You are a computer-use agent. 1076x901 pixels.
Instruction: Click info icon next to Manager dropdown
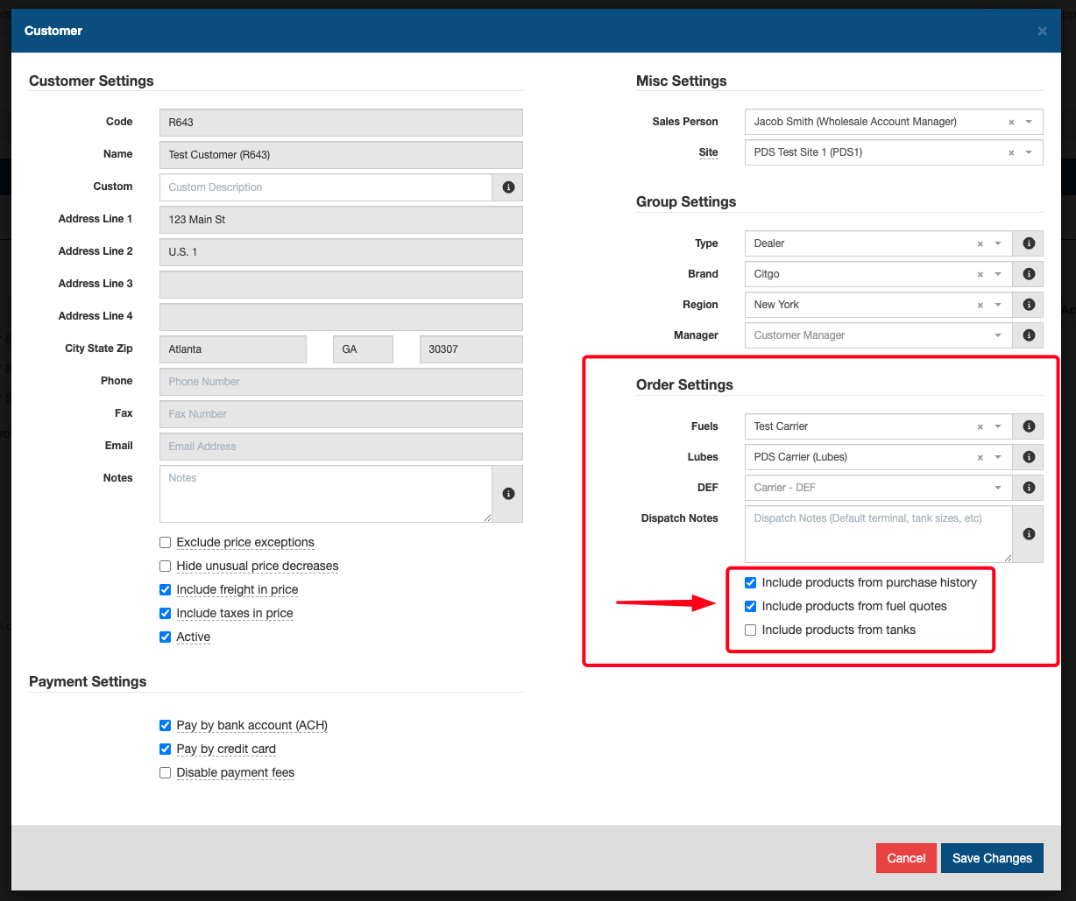tap(1029, 335)
